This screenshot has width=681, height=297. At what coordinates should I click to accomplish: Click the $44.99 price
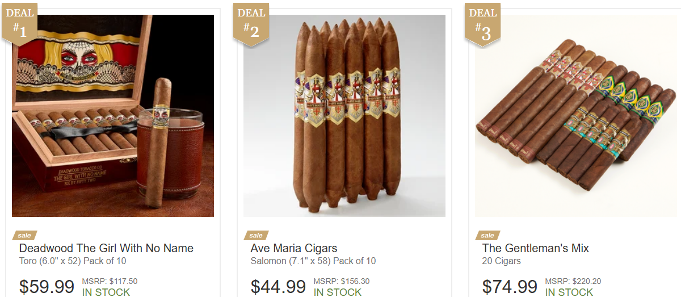click(x=279, y=286)
